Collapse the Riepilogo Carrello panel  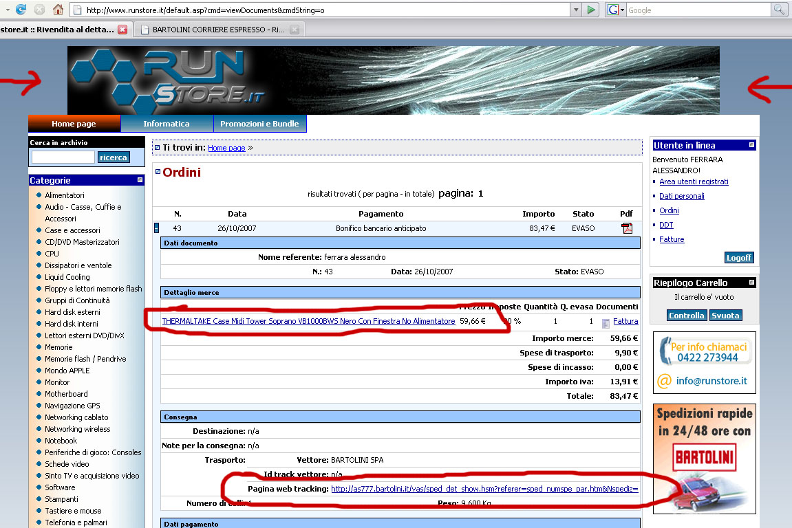[x=751, y=282]
